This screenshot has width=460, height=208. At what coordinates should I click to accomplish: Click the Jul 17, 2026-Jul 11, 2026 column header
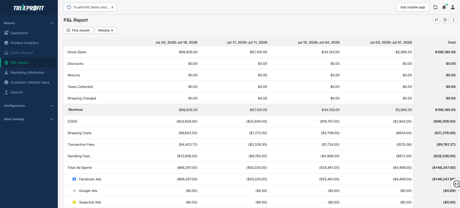tap(247, 43)
